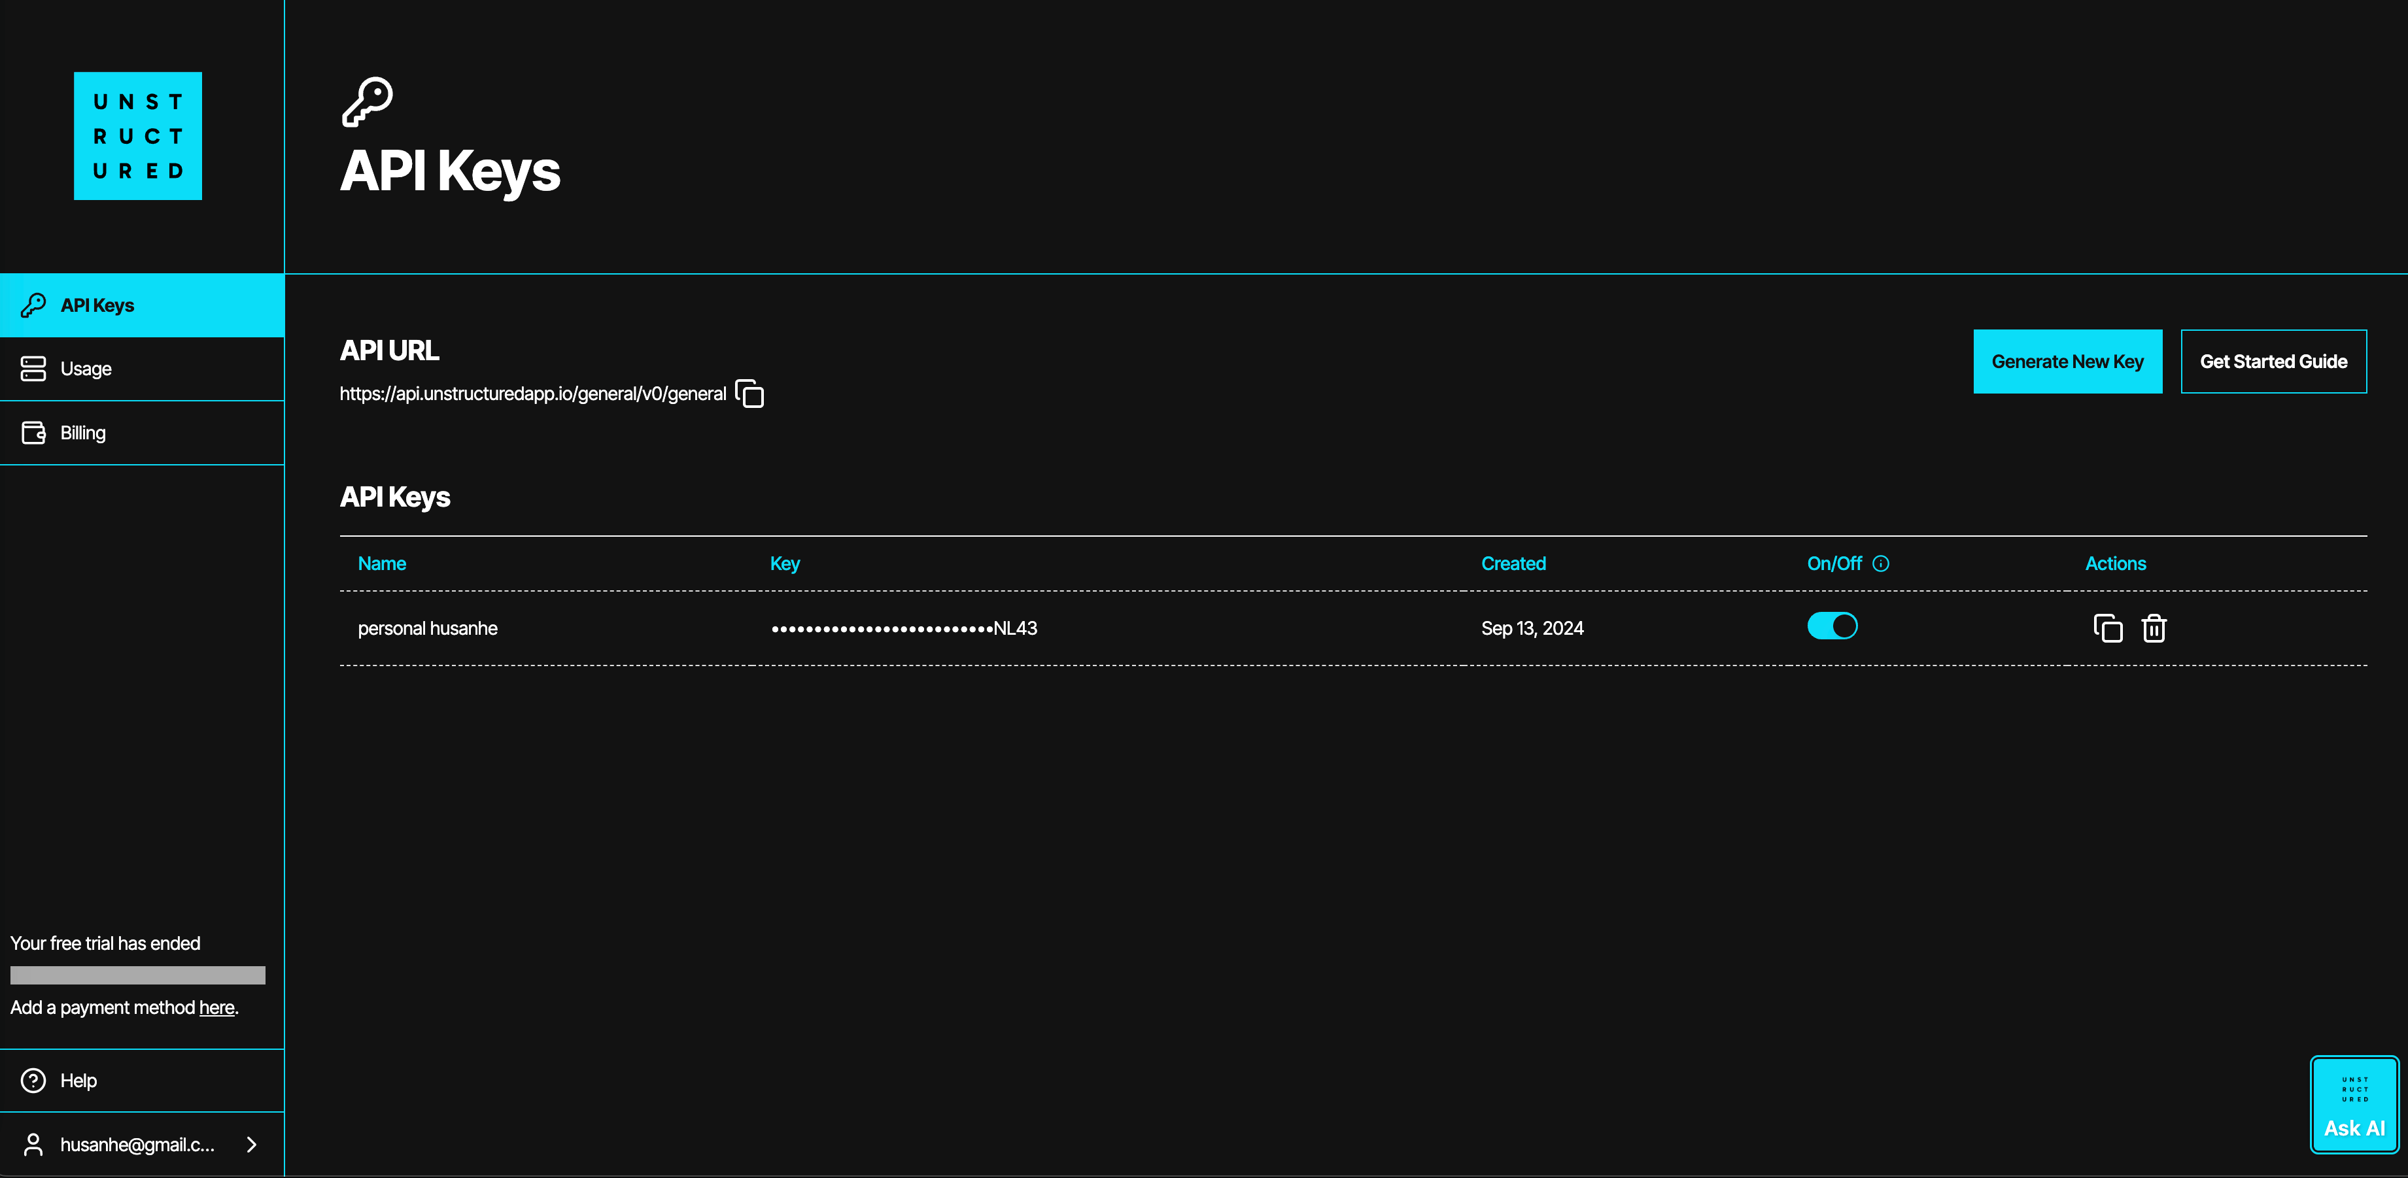
Task: Click the Key column header
Action: point(785,564)
